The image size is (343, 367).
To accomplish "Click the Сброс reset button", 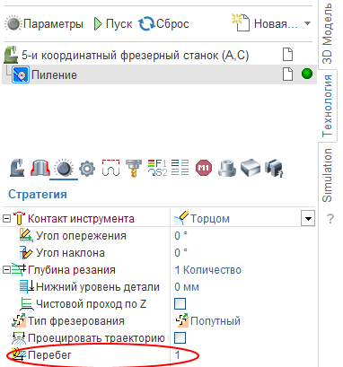I will (163, 23).
